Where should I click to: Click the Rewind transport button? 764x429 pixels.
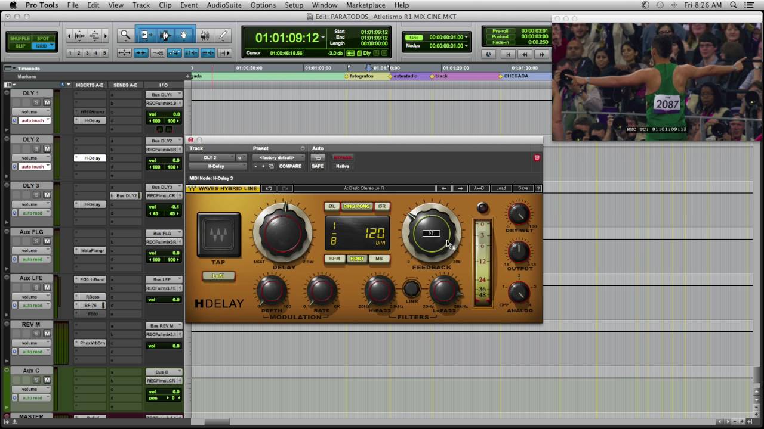(525, 54)
